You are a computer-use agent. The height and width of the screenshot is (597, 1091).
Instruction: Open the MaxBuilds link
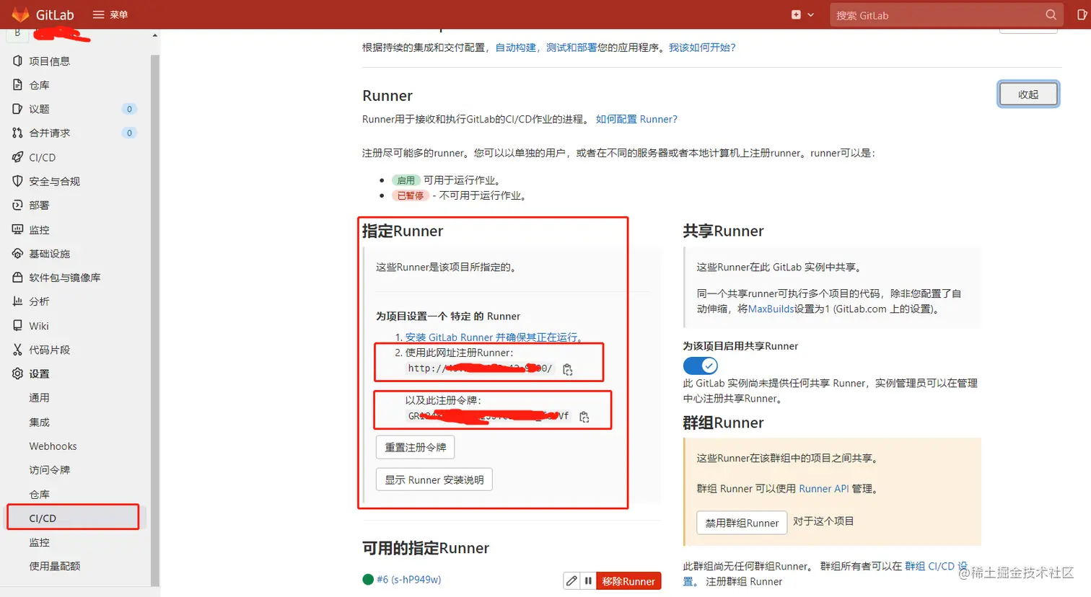771,309
